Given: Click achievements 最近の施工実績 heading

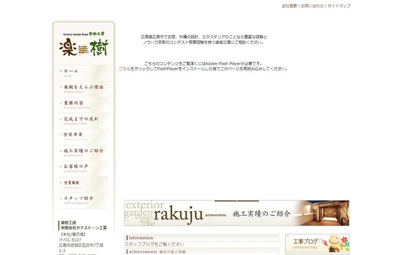Looking at the screenshot, I should (202, 252).
